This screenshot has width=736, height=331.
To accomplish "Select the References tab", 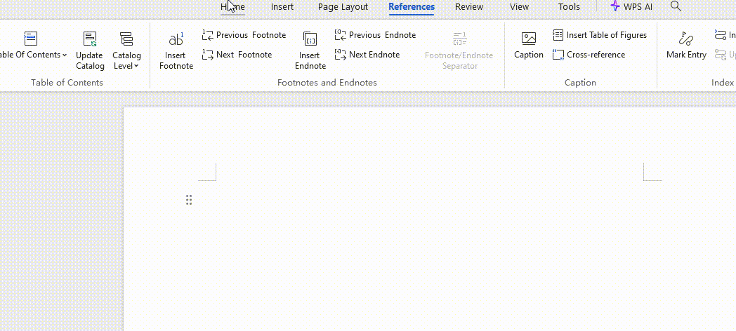I will pyautogui.click(x=412, y=6).
